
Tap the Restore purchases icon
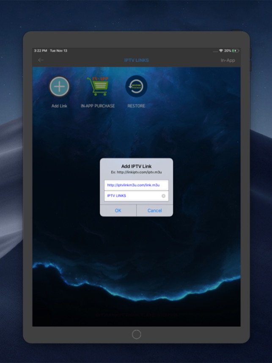click(136, 86)
